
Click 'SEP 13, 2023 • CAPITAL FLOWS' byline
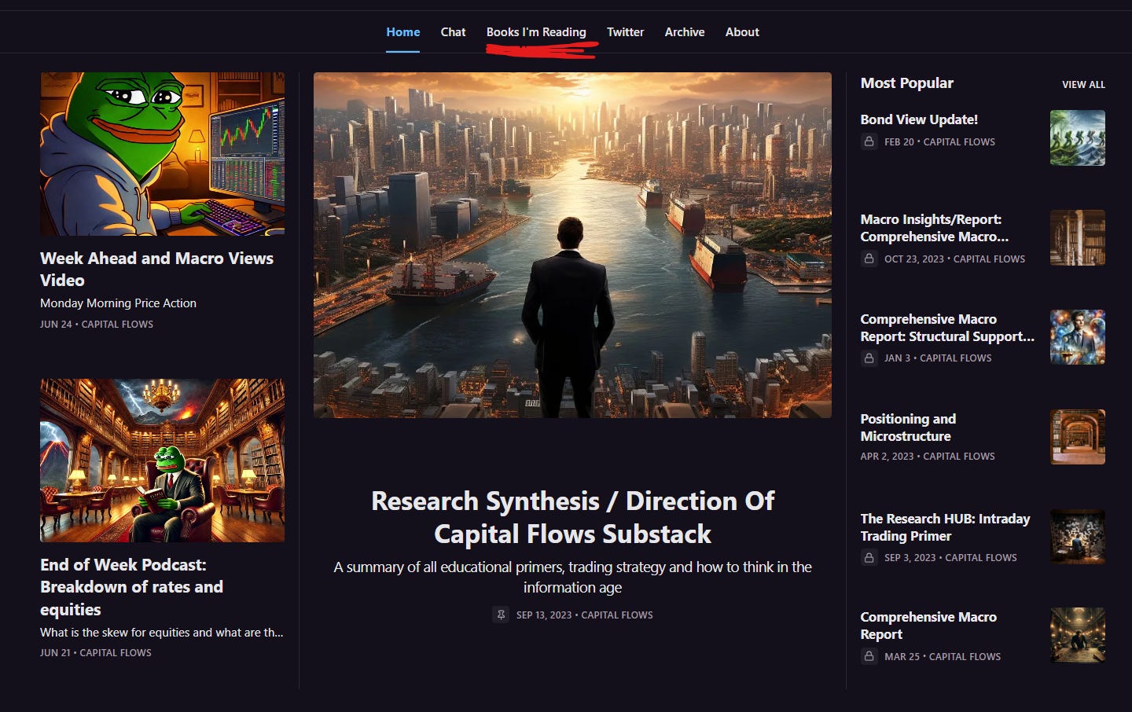pyautogui.click(x=585, y=615)
